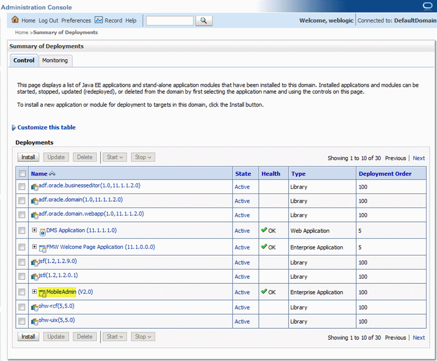Expand the FMW Welcome Page Application node
This screenshot has width=437, height=361.
[34, 247]
